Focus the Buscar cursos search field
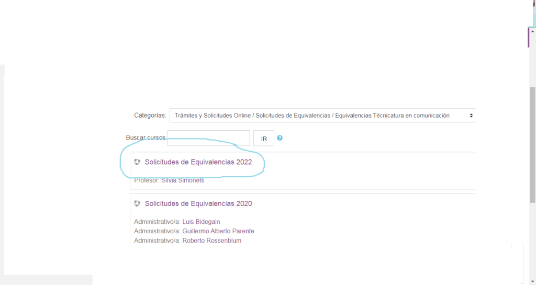Image resolution: width=536 pixels, height=285 pixels. tap(209, 138)
